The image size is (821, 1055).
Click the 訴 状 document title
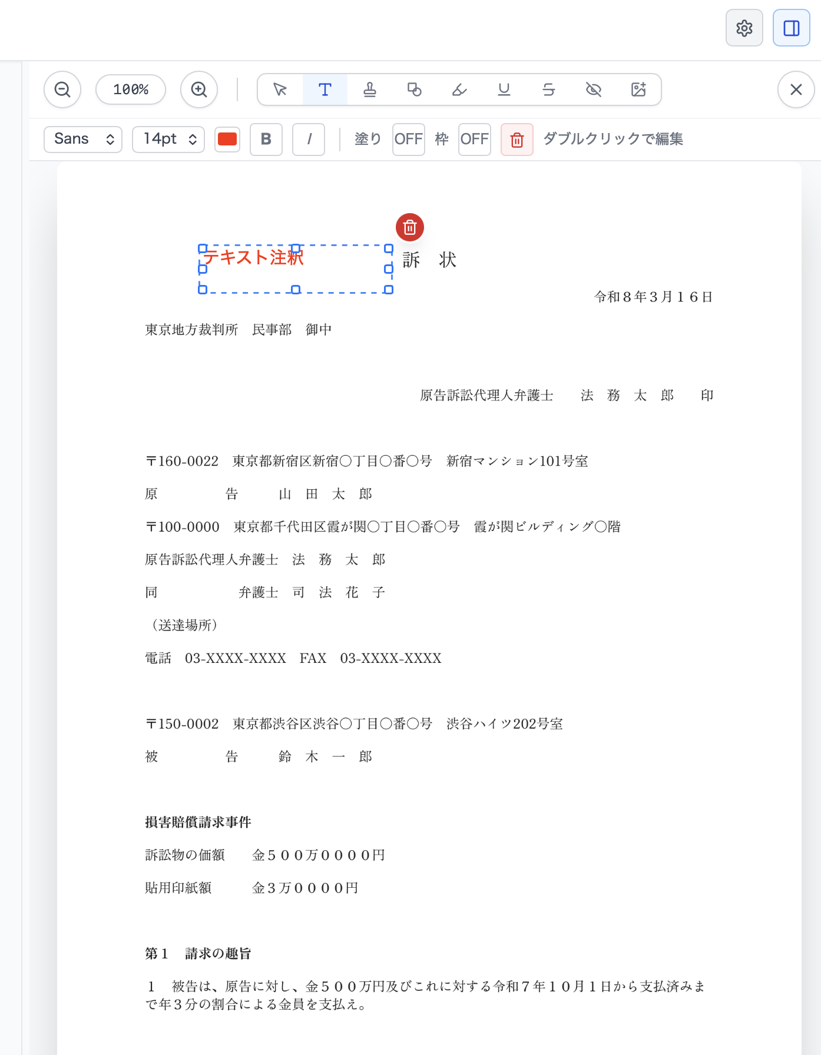tap(430, 260)
